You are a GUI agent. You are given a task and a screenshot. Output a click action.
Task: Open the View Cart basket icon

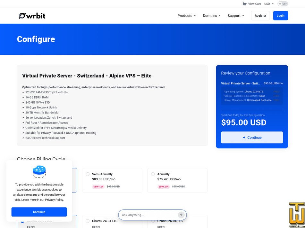pos(244,4)
